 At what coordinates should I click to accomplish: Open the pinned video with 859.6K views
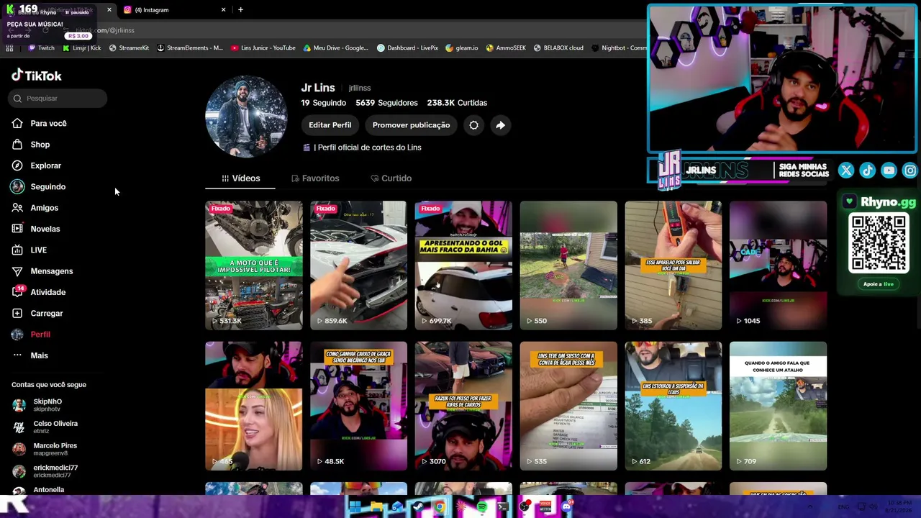[358, 265]
